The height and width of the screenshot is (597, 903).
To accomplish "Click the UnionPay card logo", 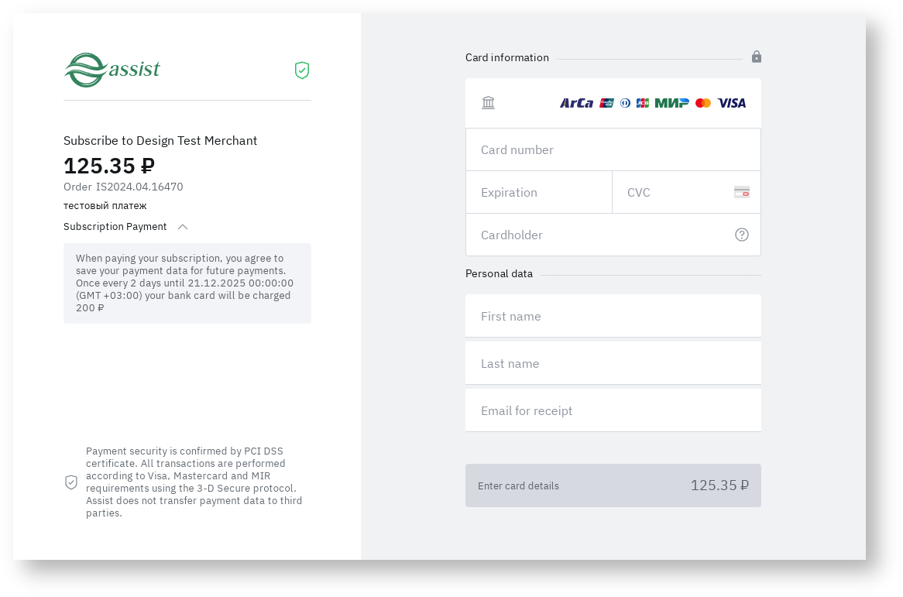I will pyautogui.click(x=607, y=103).
